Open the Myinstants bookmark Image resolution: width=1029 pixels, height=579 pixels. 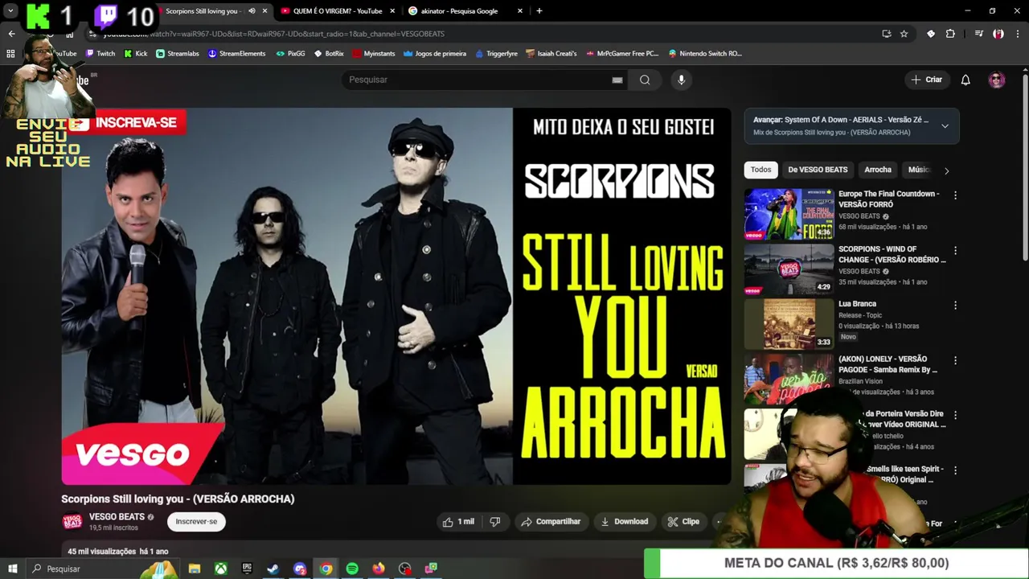click(373, 54)
